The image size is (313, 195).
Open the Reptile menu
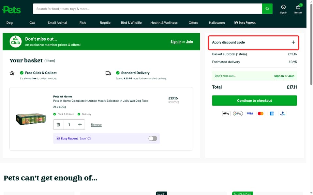105,23
